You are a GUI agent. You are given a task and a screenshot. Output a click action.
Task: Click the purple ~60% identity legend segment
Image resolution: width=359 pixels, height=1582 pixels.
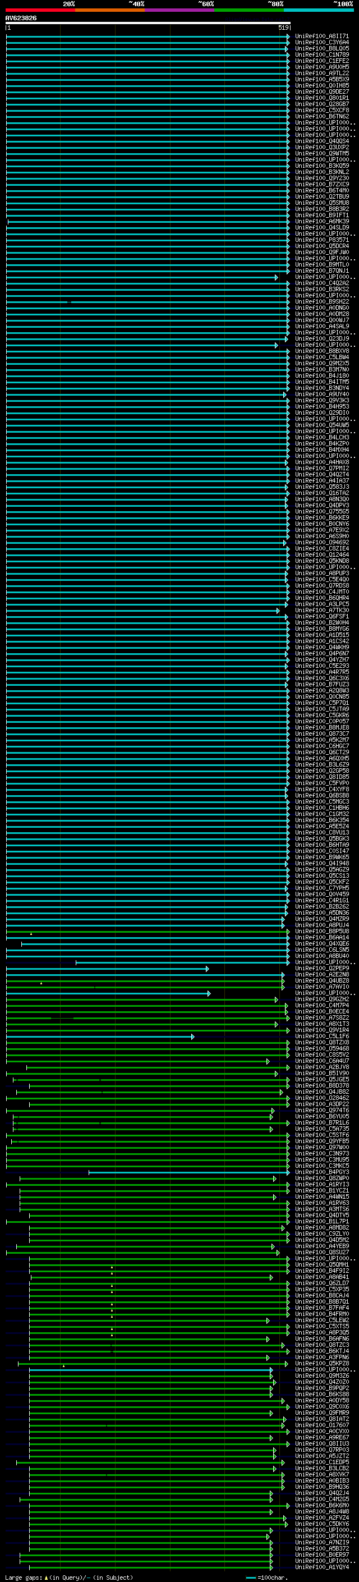tap(179, 10)
